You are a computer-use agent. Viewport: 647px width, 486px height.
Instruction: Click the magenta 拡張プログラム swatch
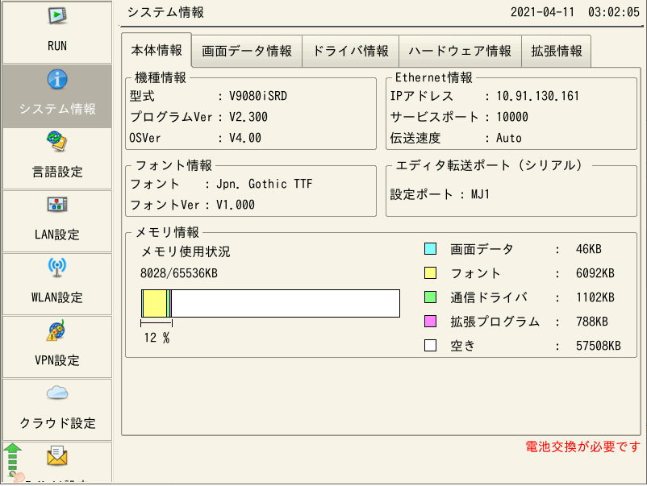pos(430,322)
